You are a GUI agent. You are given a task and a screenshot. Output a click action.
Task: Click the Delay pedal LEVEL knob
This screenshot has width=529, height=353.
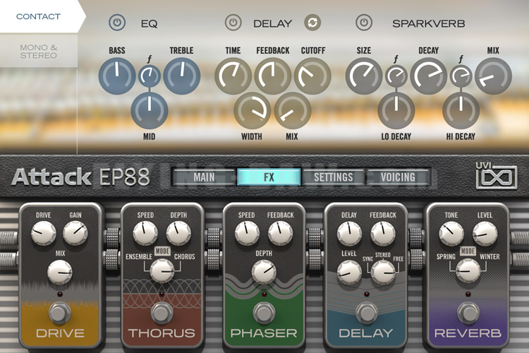[349, 273]
